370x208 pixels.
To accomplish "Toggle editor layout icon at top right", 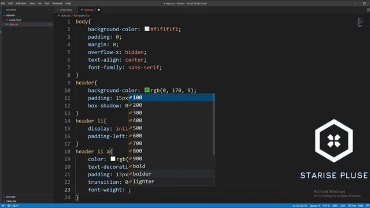I will pos(368,10).
